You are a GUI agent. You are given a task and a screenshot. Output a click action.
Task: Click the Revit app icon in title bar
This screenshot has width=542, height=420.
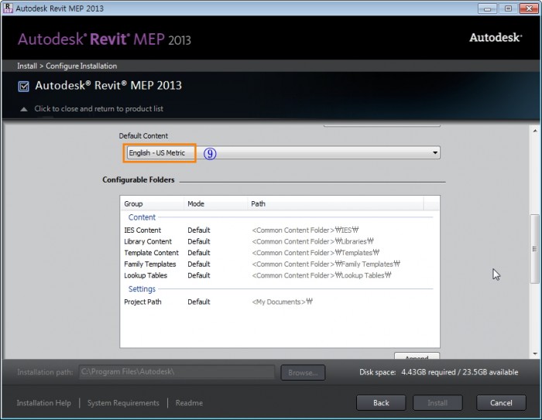click(x=8, y=9)
